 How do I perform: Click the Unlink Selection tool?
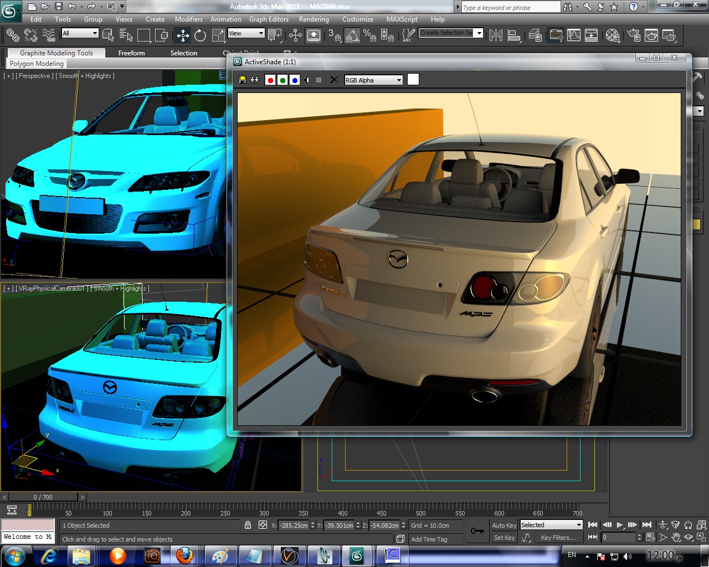coord(30,35)
